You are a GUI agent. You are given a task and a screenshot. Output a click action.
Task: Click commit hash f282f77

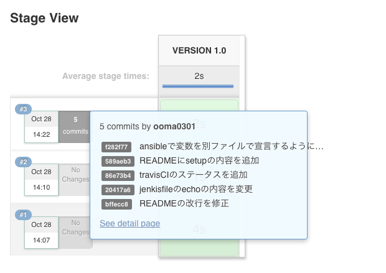pyautogui.click(x=116, y=147)
